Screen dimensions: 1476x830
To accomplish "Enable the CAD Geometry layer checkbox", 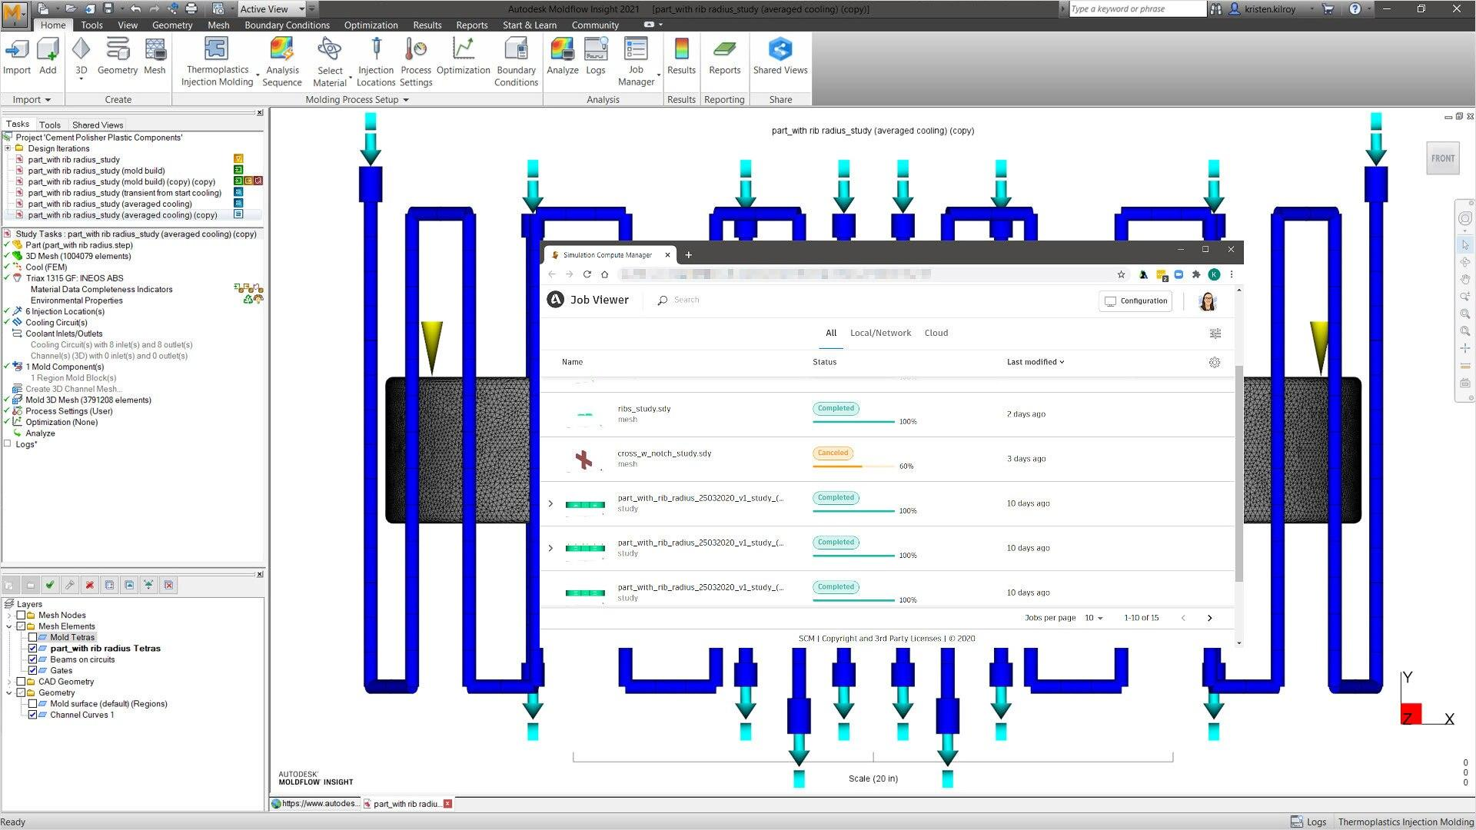I will coord(21,682).
